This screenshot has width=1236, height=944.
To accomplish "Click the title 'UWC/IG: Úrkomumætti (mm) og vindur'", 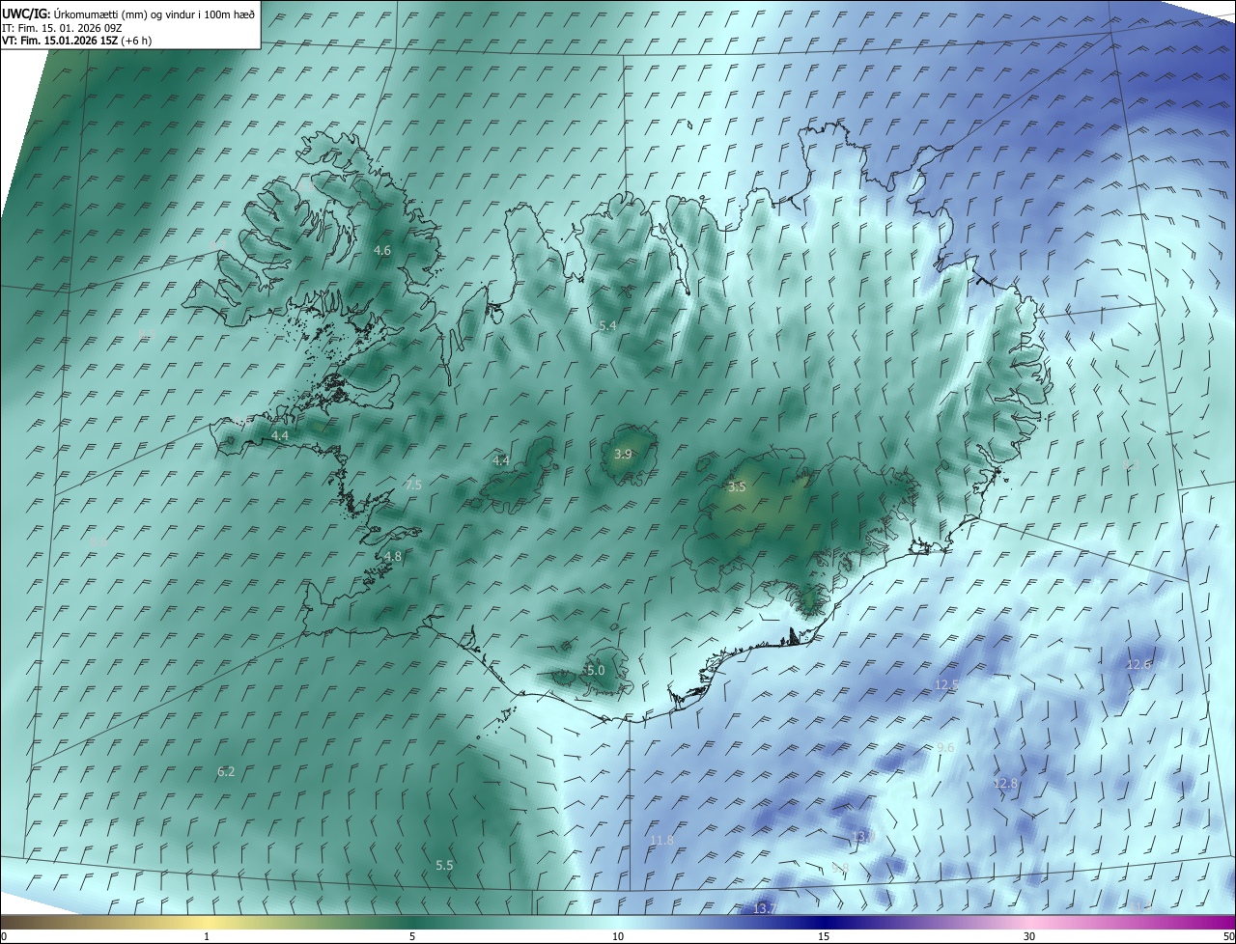I will pos(128,14).
